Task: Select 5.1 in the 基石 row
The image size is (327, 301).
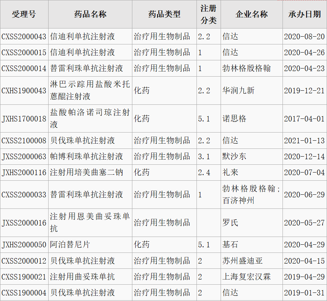Action: [x=204, y=245]
